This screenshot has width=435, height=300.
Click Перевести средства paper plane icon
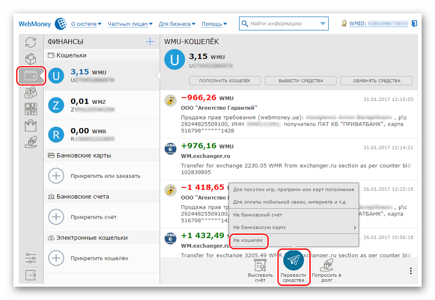click(293, 260)
